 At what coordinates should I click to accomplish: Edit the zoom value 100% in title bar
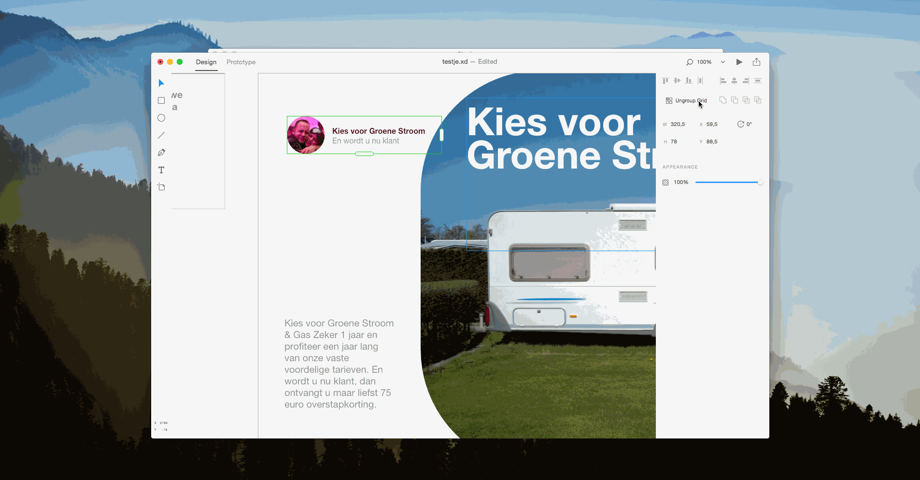[704, 62]
